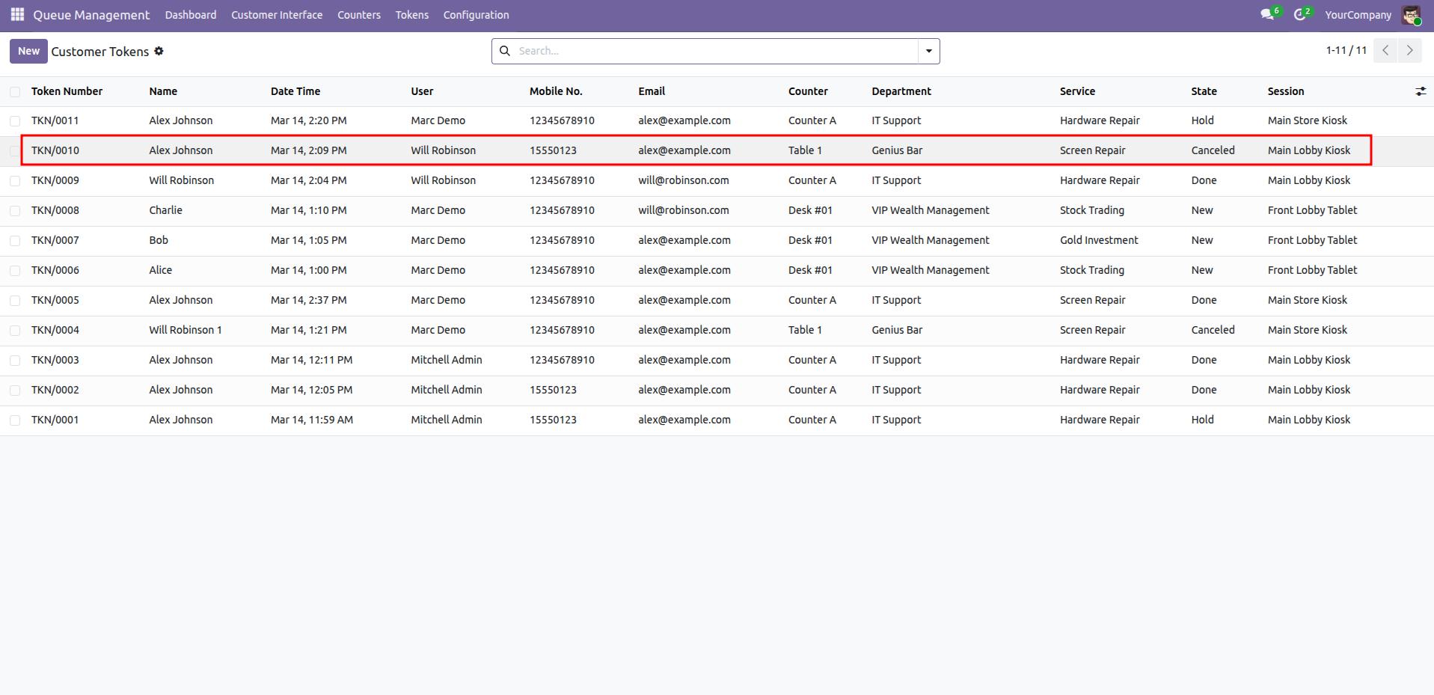This screenshot has width=1434, height=695.
Task: Check the TKN/0011 row checkbox
Action: point(15,121)
